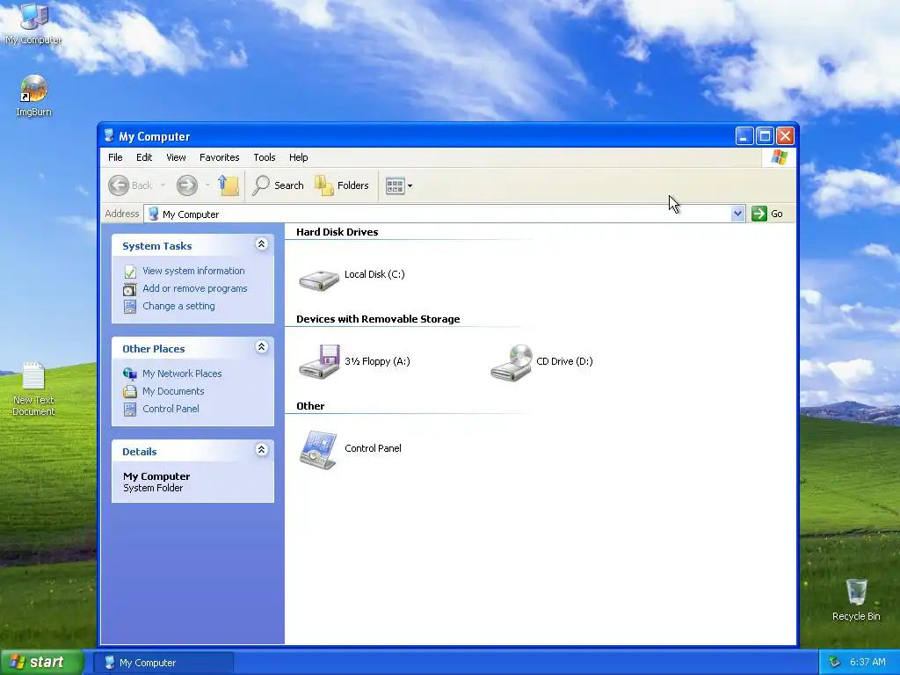The image size is (900, 675).
Task: Open the Edit menu
Action: click(144, 157)
